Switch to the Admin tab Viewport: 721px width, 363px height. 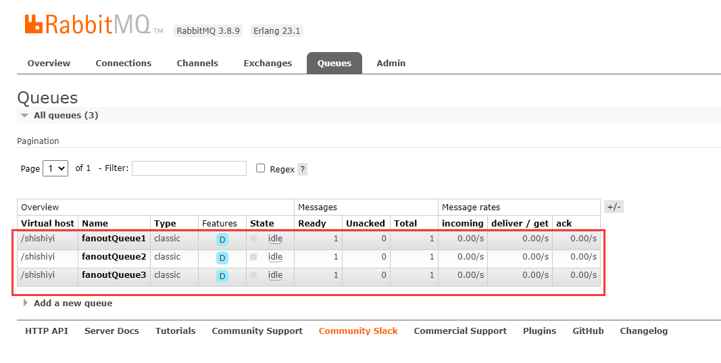[391, 63]
